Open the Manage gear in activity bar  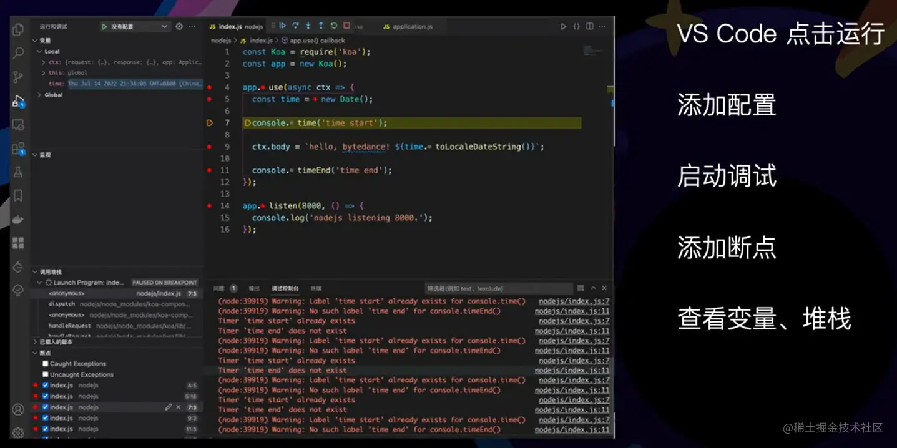tap(18, 432)
